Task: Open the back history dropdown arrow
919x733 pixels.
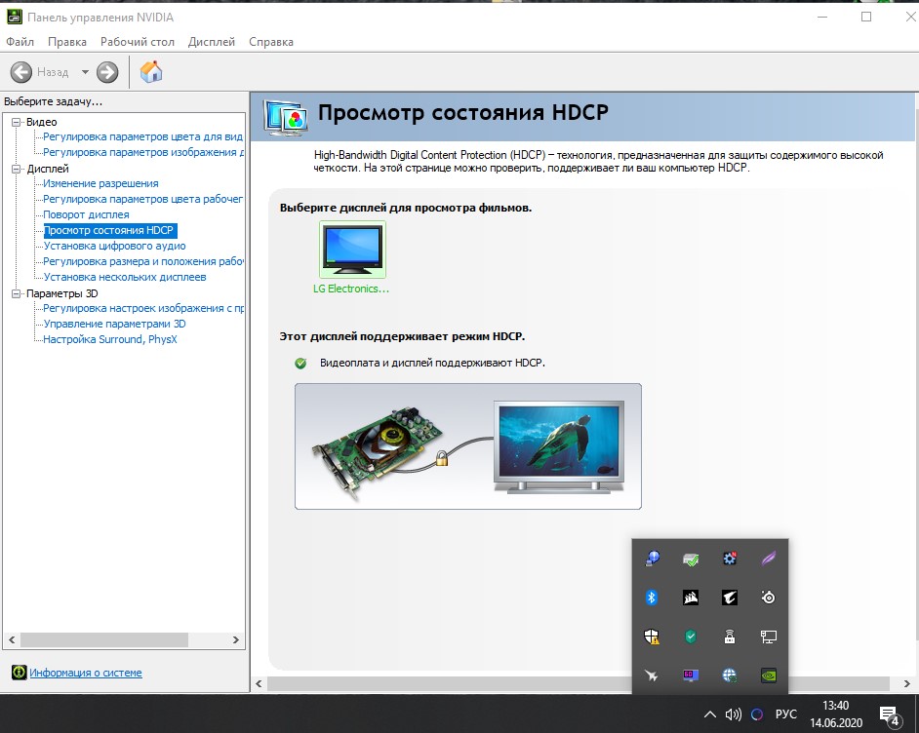Action: [85, 72]
